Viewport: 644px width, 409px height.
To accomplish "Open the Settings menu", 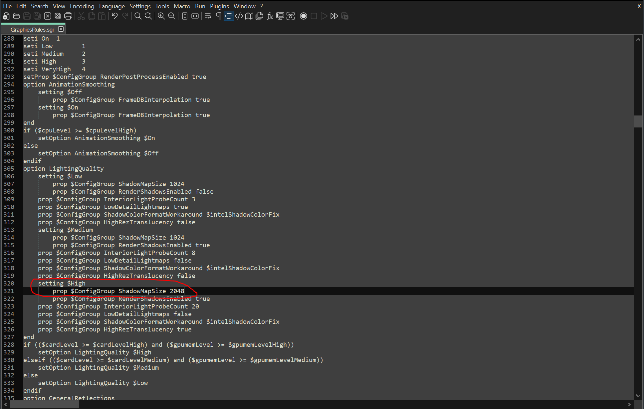I will pyautogui.click(x=140, y=6).
